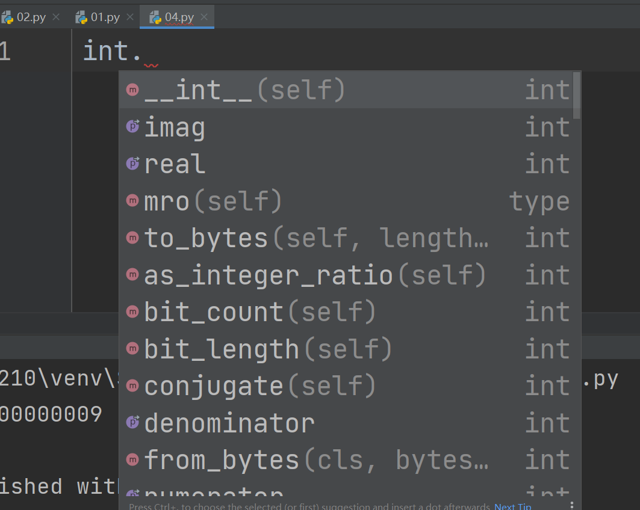Choose bit_count(self) from the completion list
The height and width of the screenshot is (510, 640).
tap(260, 312)
